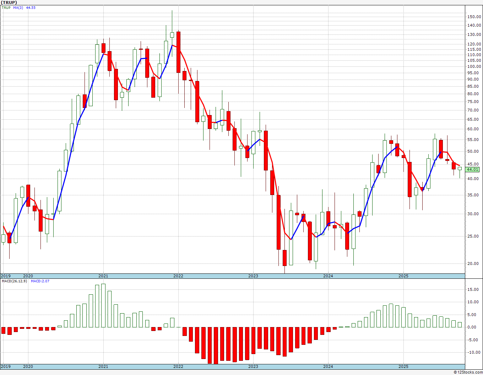This screenshot has width=483, height=375.
Task: Click 2021 on the MACD panel time axis
Action: (x=103, y=366)
